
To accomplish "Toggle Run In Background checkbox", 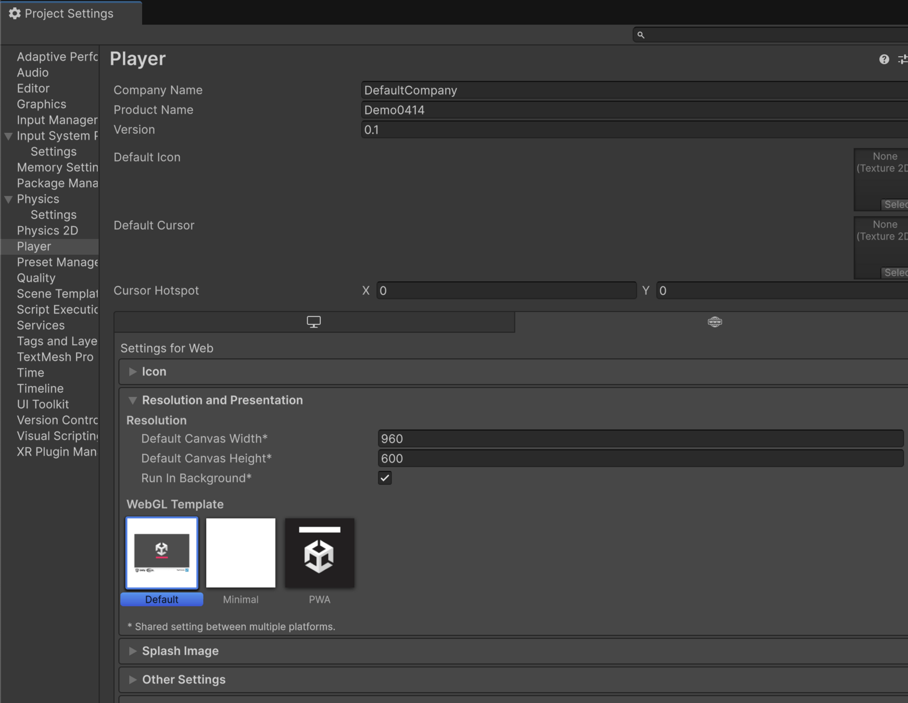I will tap(385, 478).
